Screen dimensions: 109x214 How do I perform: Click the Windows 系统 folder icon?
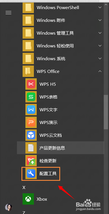pyautogui.click(x=28, y=58)
